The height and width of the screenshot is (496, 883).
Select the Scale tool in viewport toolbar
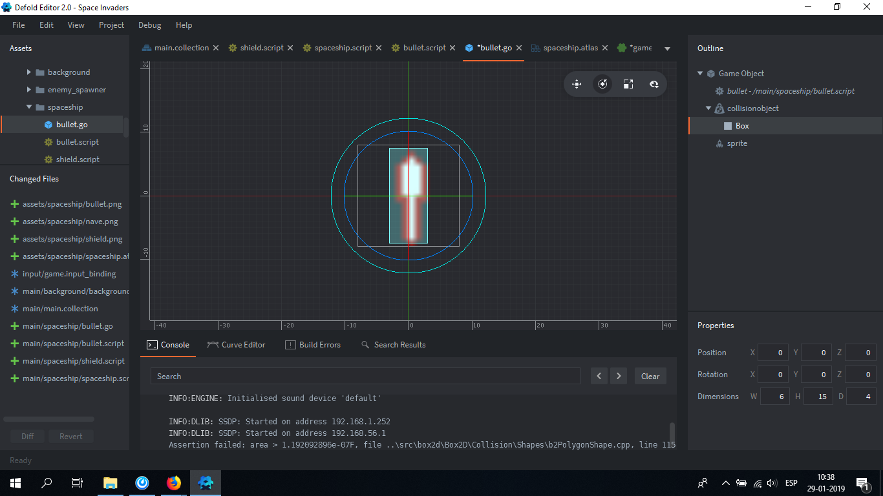pos(628,84)
